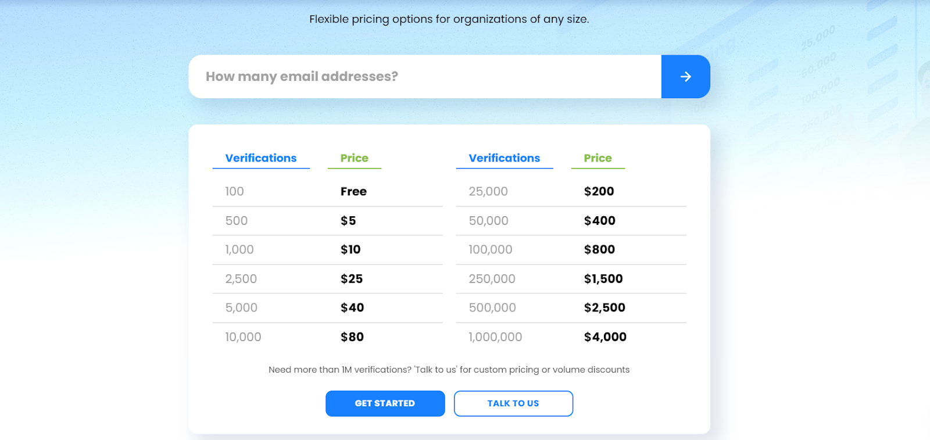Click the 'How many email addresses?' input field
930x440 pixels.
[x=407, y=76]
